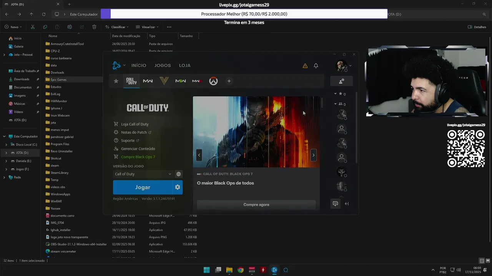Sort by Data de modificação column
The height and width of the screenshot is (276, 492).
coord(126,36)
